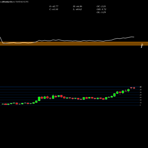The width and height of the screenshot is (148, 148).
Task: Click the 19 price axis label
Action: coord(141,100)
